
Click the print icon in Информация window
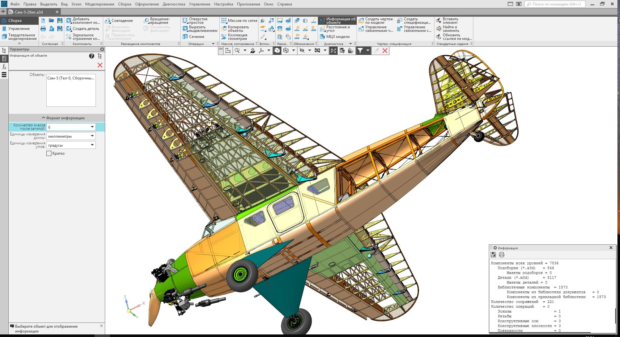coord(501,255)
